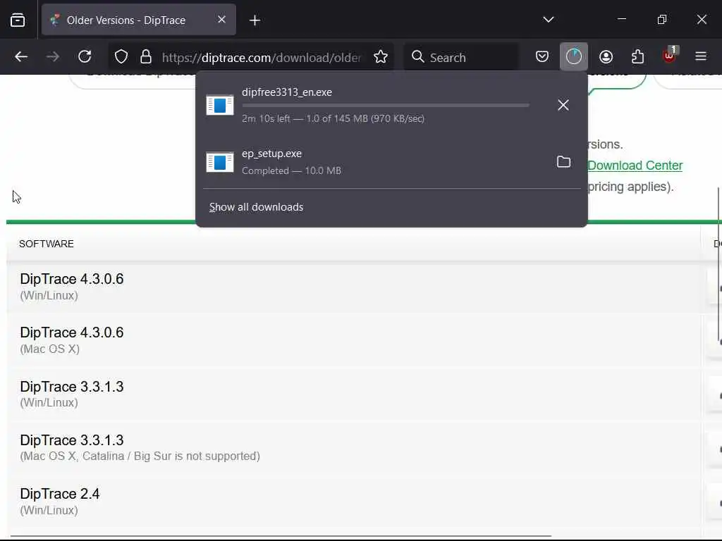This screenshot has width=722, height=541.
Task: Restore down the browser window
Action: (x=661, y=19)
